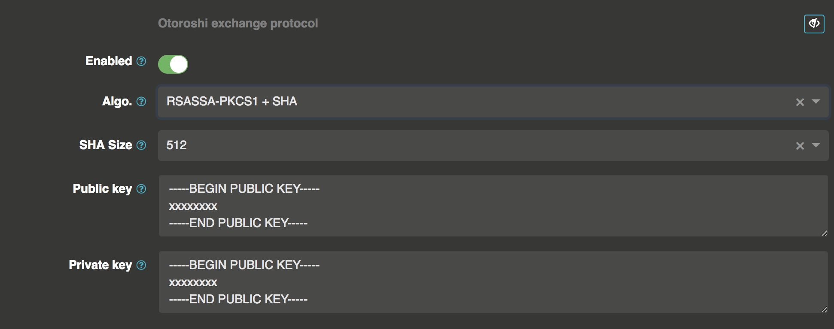Viewport: 834px width, 329px height.
Task: Click help icon next to SHA Size
Action: tap(141, 145)
